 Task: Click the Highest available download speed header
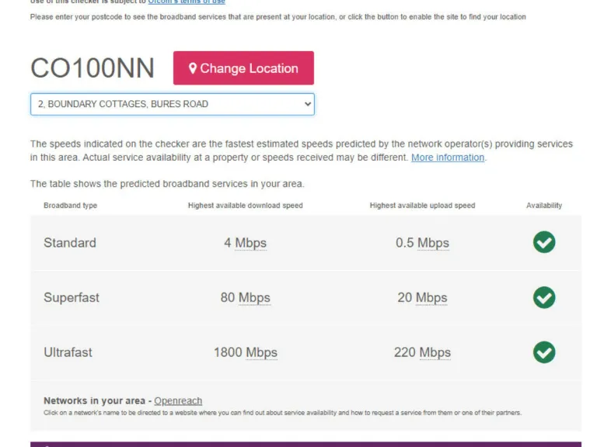click(x=246, y=206)
